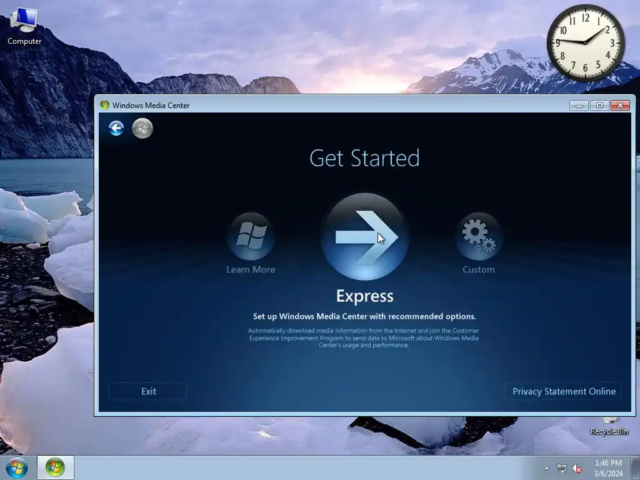The height and width of the screenshot is (480, 640).
Task: Click the 'Get Started' heading
Action: (x=364, y=158)
